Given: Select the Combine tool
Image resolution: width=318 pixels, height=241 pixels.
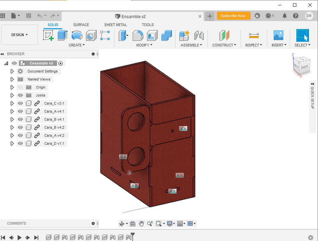Looking at the screenshot, I should tap(167, 35).
